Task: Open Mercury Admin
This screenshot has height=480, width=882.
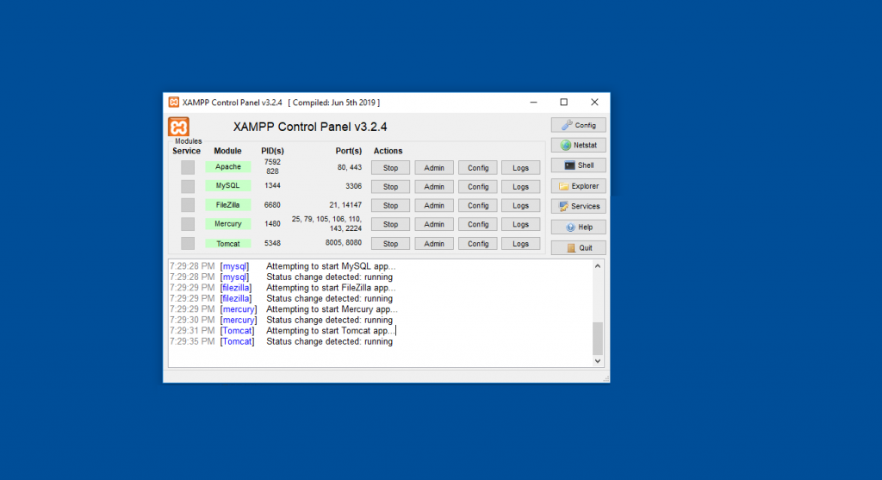Action: (434, 224)
